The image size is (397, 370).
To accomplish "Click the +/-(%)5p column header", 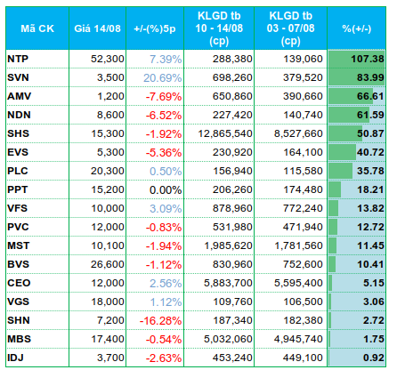I will point(155,28).
